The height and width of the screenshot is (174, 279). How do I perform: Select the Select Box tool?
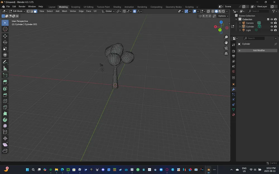[x=5, y=23]
